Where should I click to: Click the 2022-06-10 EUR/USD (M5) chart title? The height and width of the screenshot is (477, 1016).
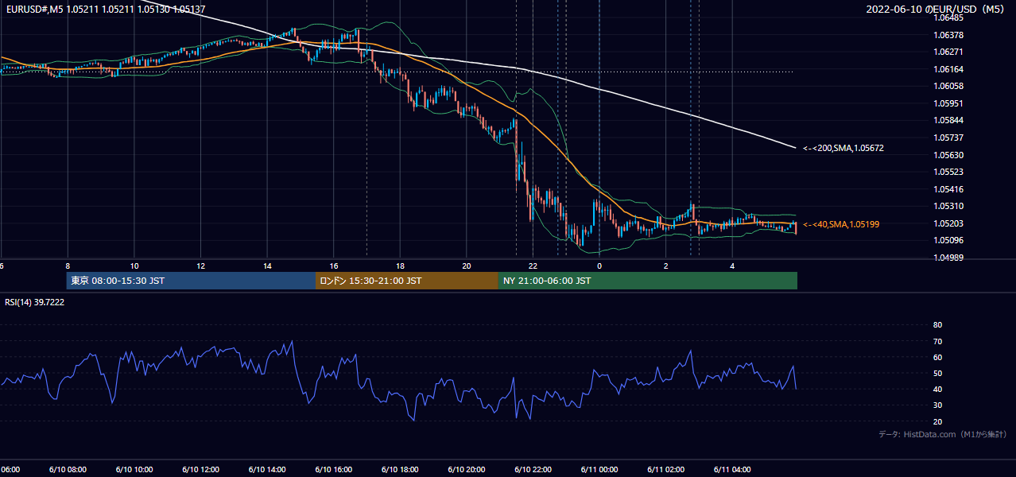[x=936, y=10]
